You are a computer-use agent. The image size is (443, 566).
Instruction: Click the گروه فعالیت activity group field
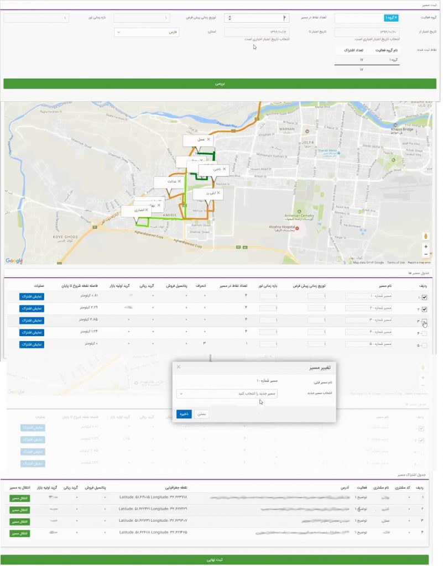367,18
